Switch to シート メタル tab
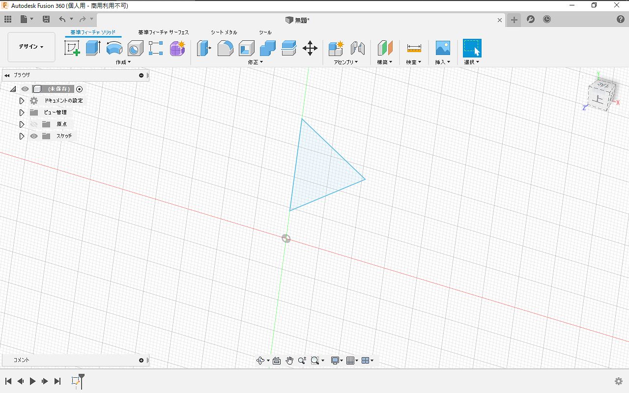Viewport: 629px width, 393px height. click(x=224, y=32)
